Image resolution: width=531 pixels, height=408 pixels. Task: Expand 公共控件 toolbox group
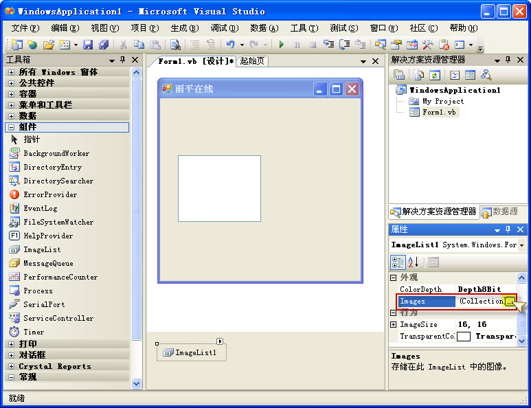point(11,83)
